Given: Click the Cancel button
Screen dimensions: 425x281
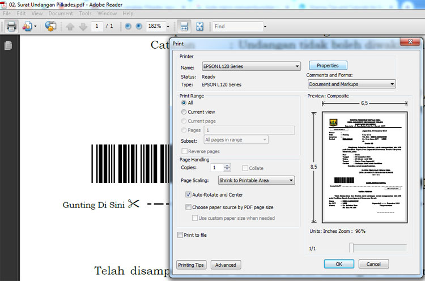Looking at the screenshot, I should click(373, 264).
